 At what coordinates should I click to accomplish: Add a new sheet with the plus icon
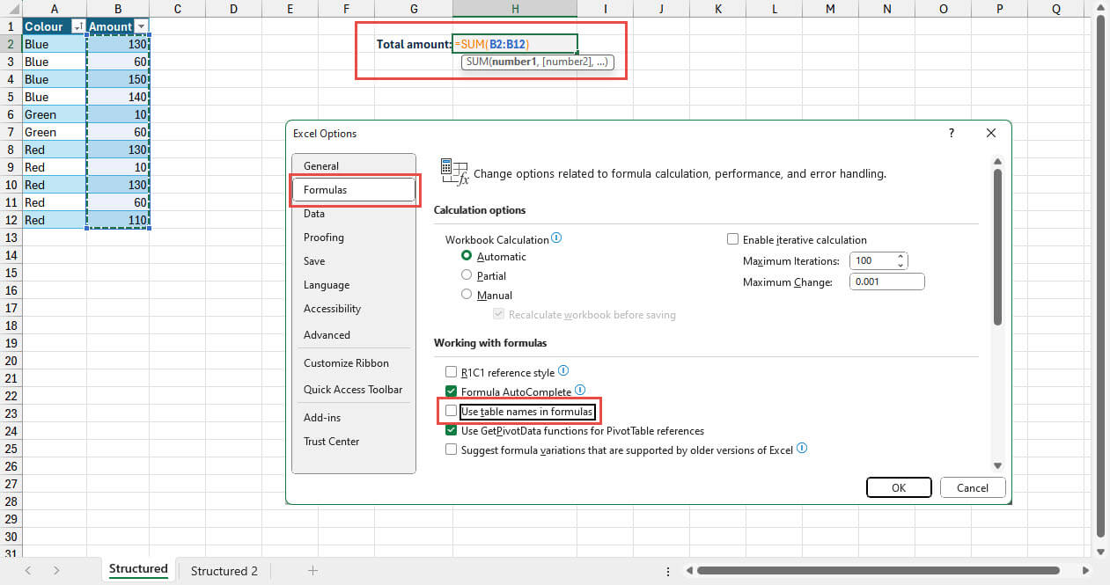[312, 570]
